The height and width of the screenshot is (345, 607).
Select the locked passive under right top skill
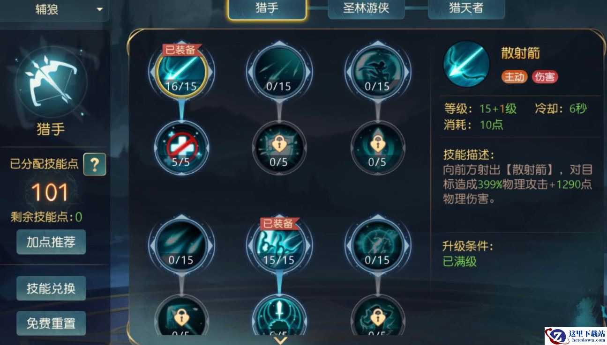[377, 148]
